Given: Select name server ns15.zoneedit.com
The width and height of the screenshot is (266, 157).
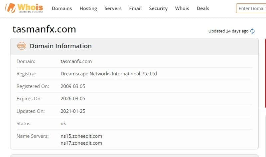Looking at the screenshot, I should click(x=81, y=136).
